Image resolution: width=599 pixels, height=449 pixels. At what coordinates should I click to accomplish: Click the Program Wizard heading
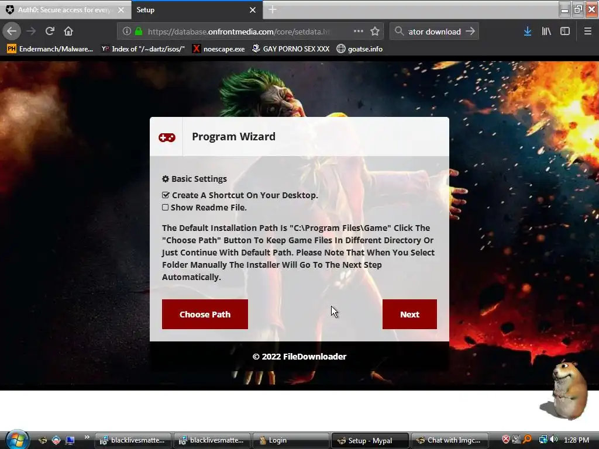(x=233, y=137)
